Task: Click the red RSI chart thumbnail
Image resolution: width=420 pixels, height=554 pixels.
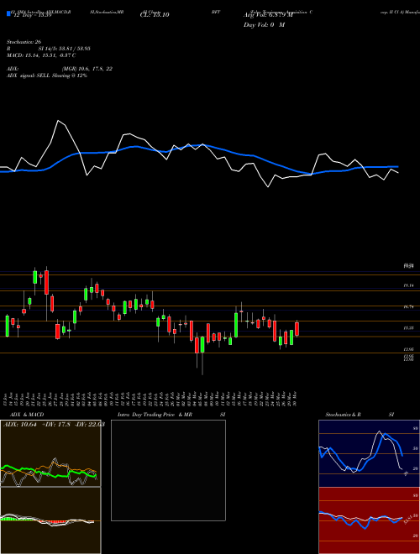Action: point(369,520)
